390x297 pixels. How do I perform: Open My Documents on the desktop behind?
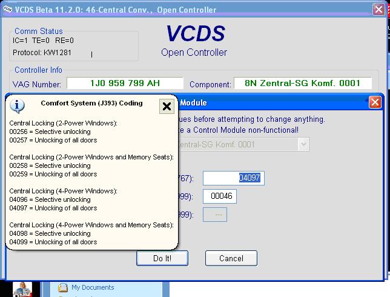93,287
